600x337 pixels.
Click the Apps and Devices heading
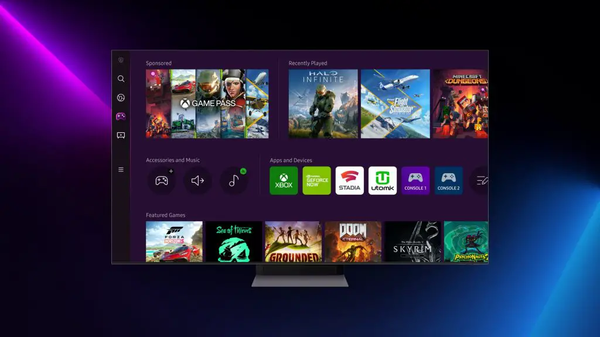(x=291, y=160)
